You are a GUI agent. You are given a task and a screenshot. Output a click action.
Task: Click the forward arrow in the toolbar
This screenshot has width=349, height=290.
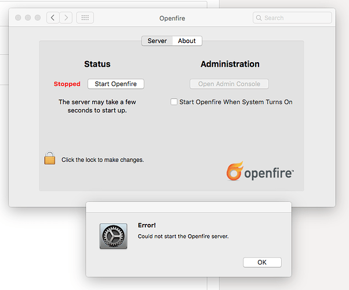tap(66, 17)
